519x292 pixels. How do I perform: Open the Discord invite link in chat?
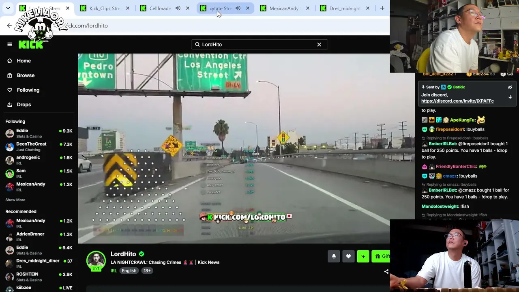click(x=457, y=101)
